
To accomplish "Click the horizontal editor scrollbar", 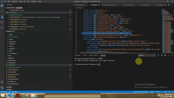I will [x=103, y=53].
